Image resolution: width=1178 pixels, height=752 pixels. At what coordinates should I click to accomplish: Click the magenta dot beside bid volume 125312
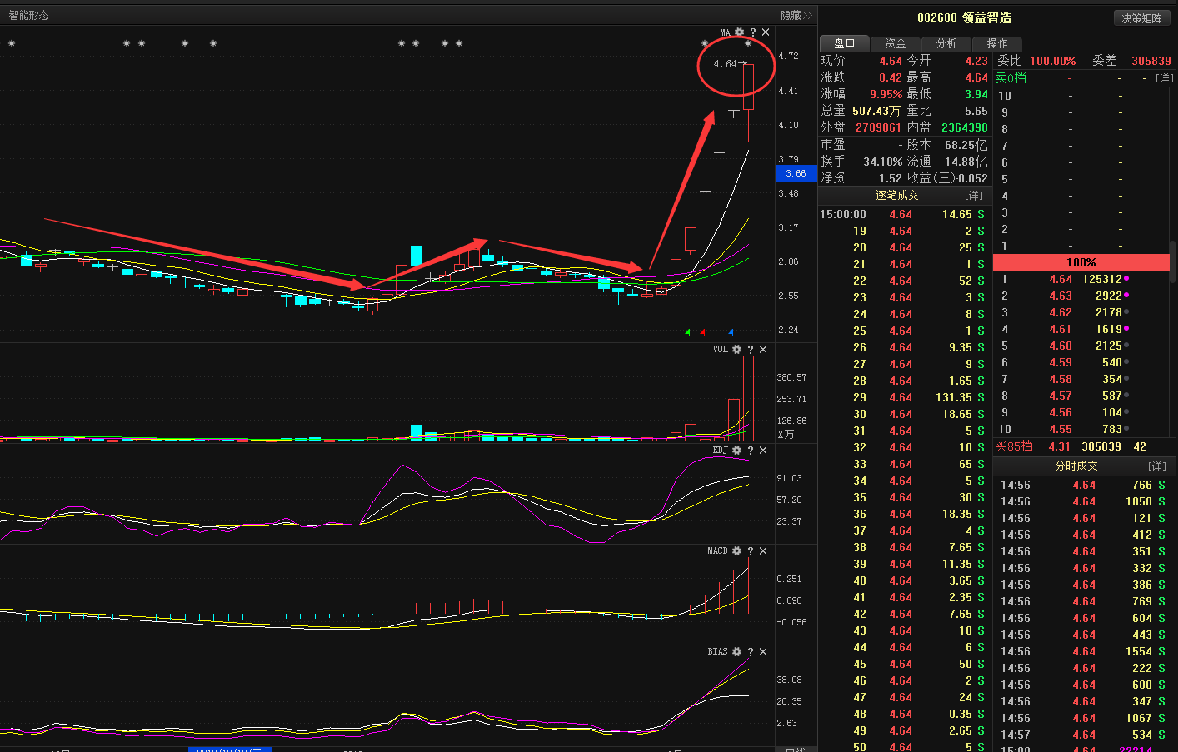(x=1126, y=279)
